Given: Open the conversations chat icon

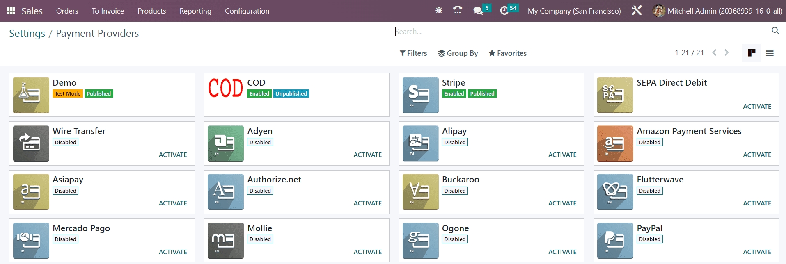Looking at the screenshot, I should point(478,11).
